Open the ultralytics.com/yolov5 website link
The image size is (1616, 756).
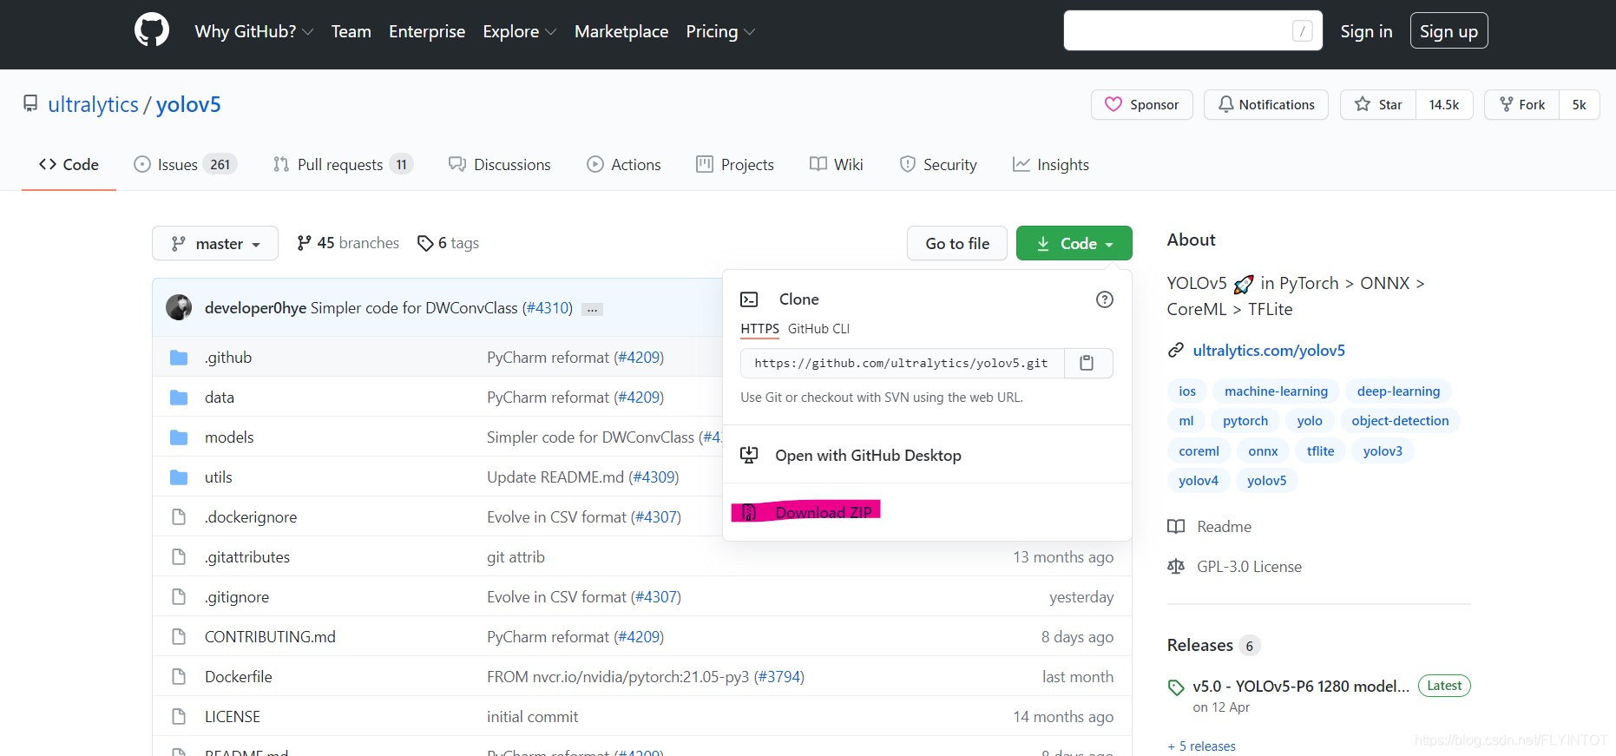click(x=1269, y=350)
